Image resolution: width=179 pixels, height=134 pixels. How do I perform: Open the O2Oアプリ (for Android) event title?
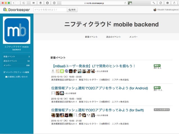[x=100, y=88]
